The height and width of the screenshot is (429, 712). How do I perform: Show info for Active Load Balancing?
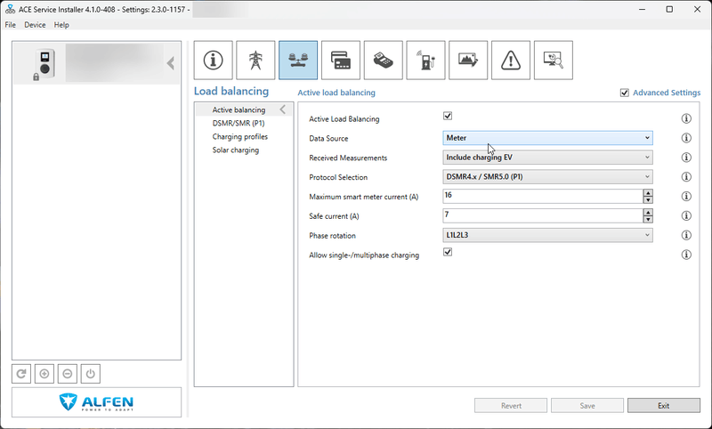tap(686, 118)
